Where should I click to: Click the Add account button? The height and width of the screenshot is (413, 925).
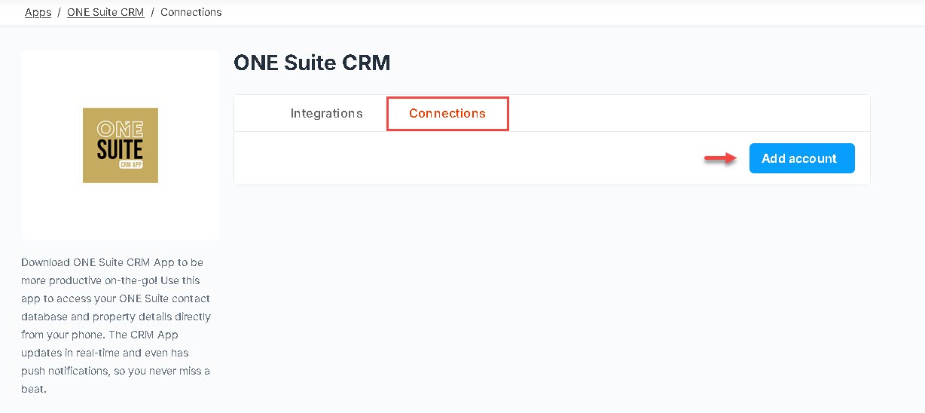pos(801,158)
